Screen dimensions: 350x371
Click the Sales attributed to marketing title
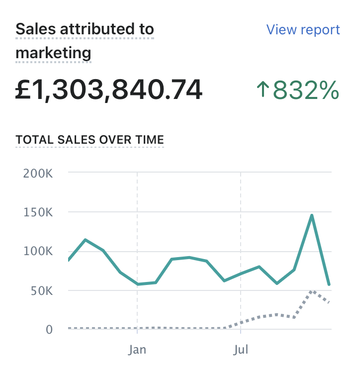pyautogui.click(x=85, y=41)
